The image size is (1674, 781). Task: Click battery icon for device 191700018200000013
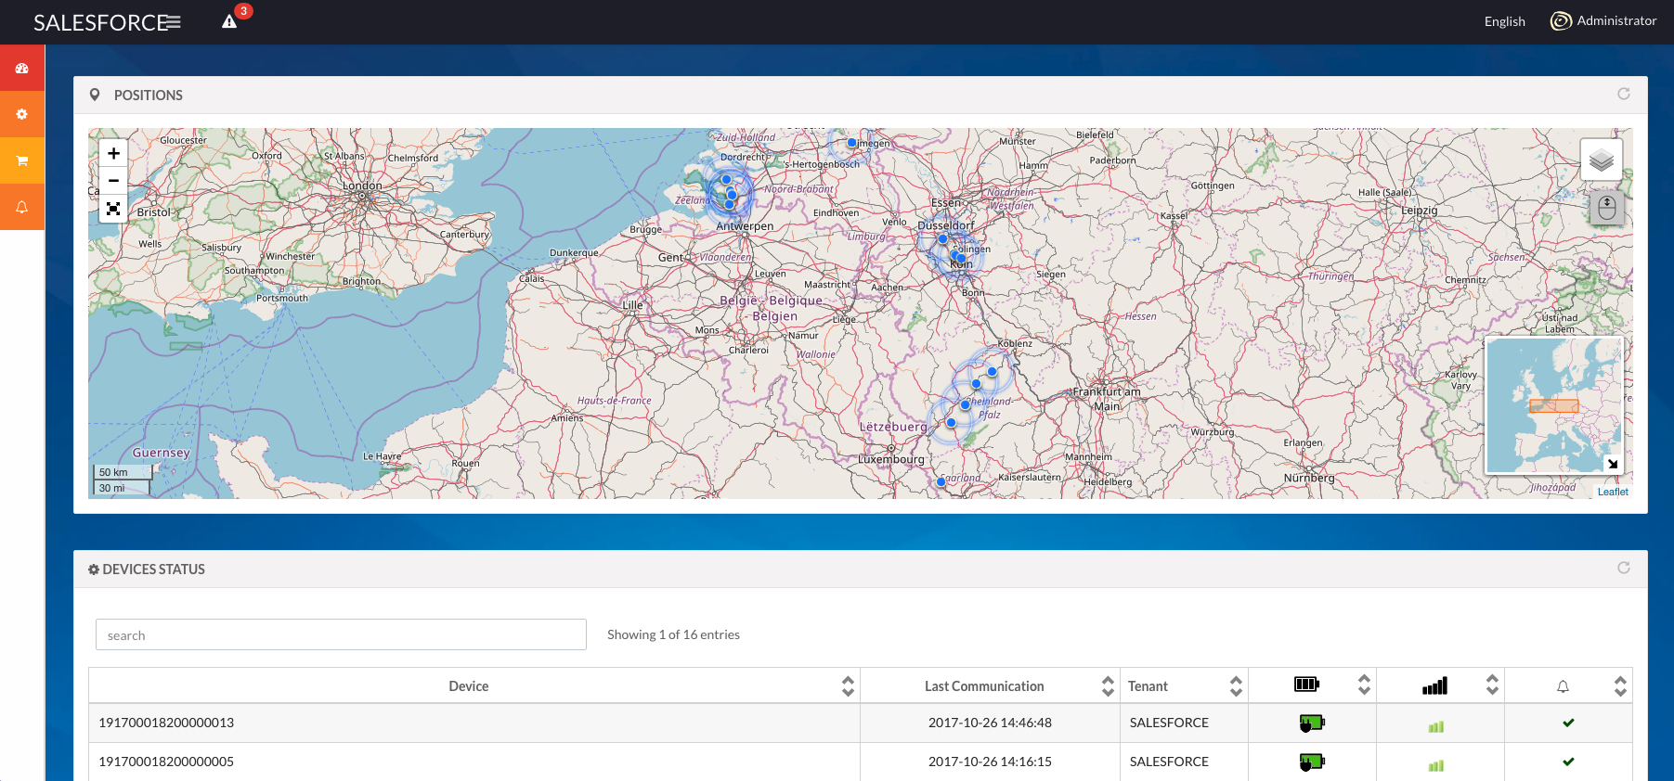(1312, 723)
